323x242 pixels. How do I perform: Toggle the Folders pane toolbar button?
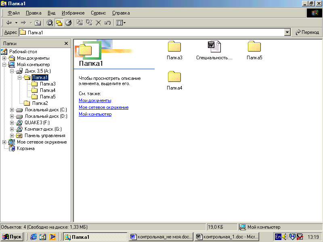click(59, 23)
